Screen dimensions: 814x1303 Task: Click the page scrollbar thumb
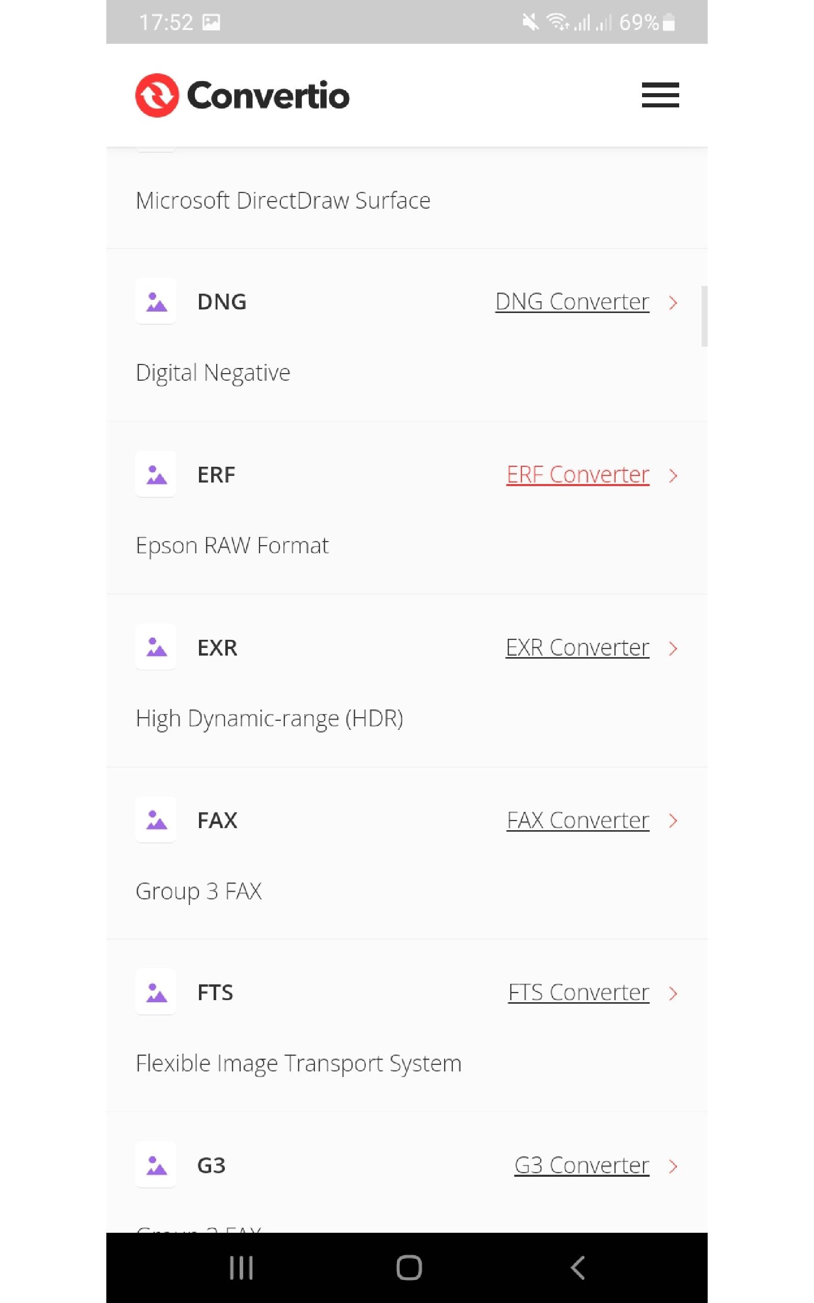704,316
